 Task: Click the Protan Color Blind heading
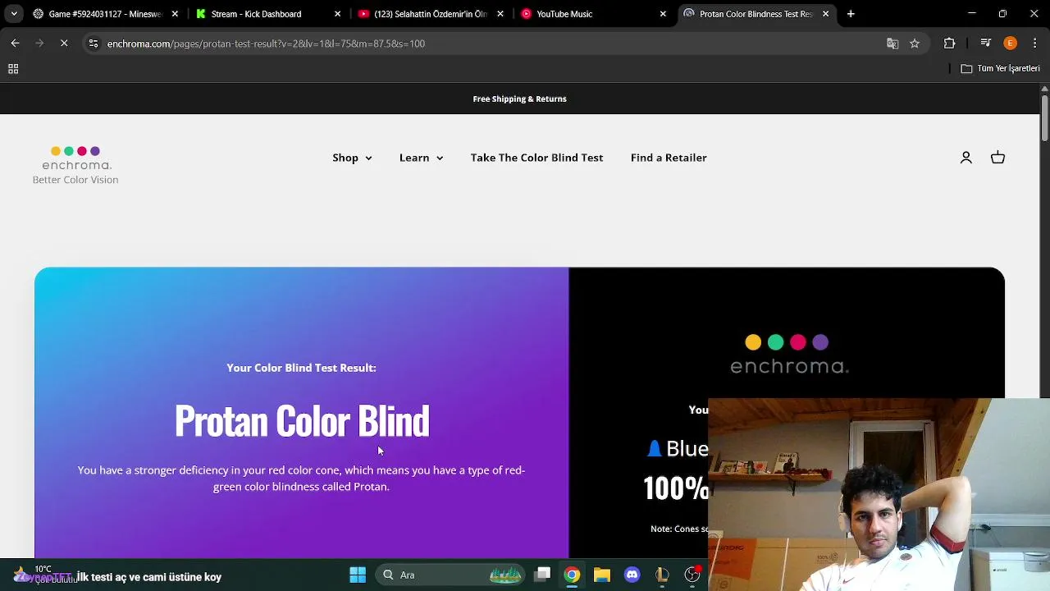coord(302,420)
